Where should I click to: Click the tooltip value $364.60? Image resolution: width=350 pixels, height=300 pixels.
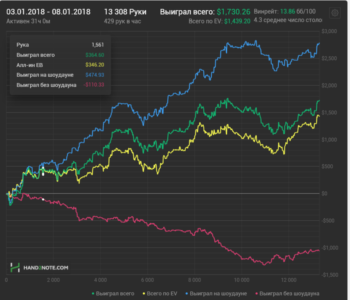coord(94,55)
